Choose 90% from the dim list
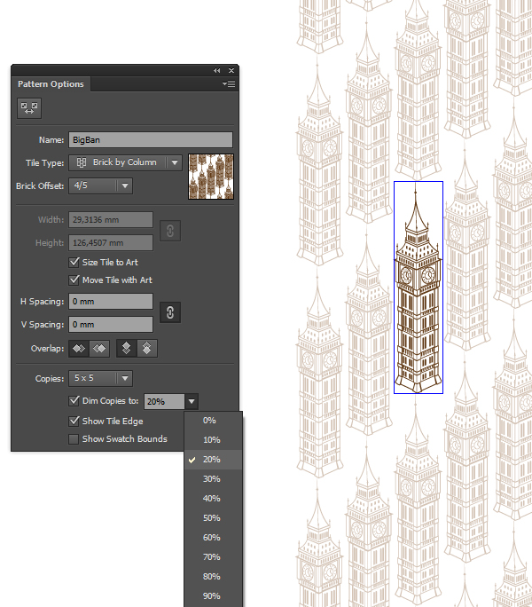The height and width of the screenshot is (607, 532). tap(213, 596)
